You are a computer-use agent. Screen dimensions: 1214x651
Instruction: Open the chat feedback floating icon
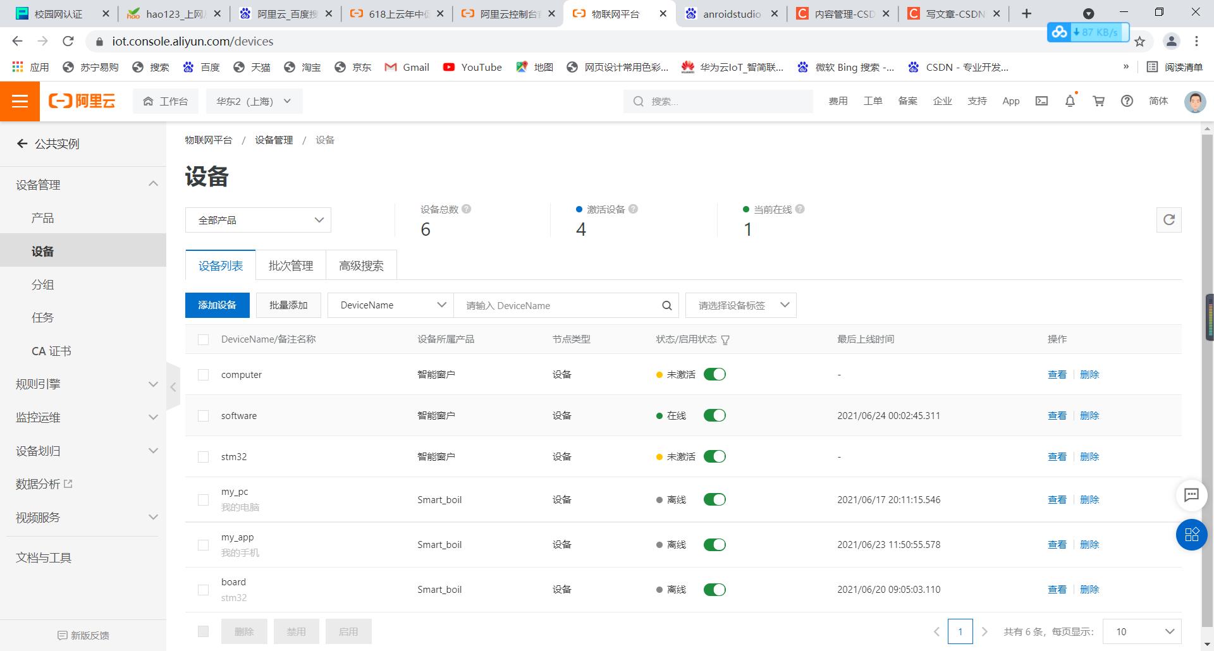[x=1191, y=495]
